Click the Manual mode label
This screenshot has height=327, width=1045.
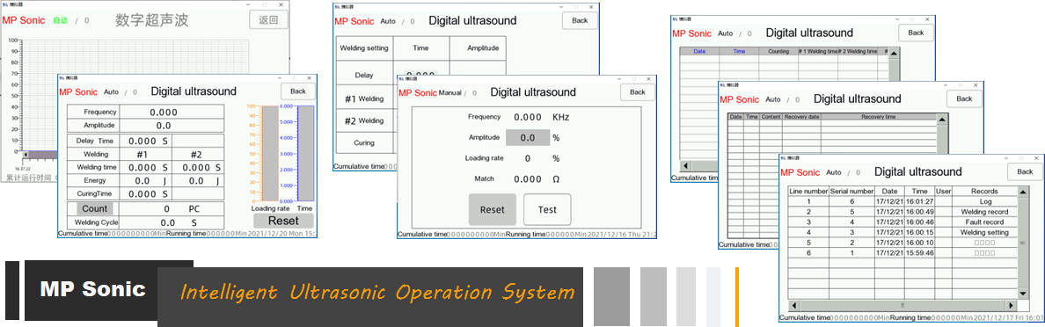pyautogui.click(x=449, y=92)
